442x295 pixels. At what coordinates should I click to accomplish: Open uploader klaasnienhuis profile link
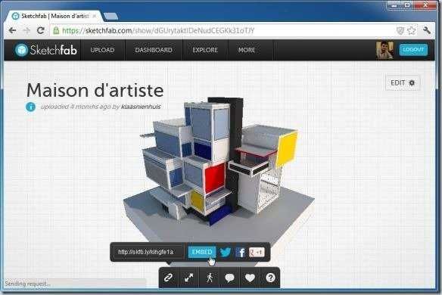click(x=141, y=107)
